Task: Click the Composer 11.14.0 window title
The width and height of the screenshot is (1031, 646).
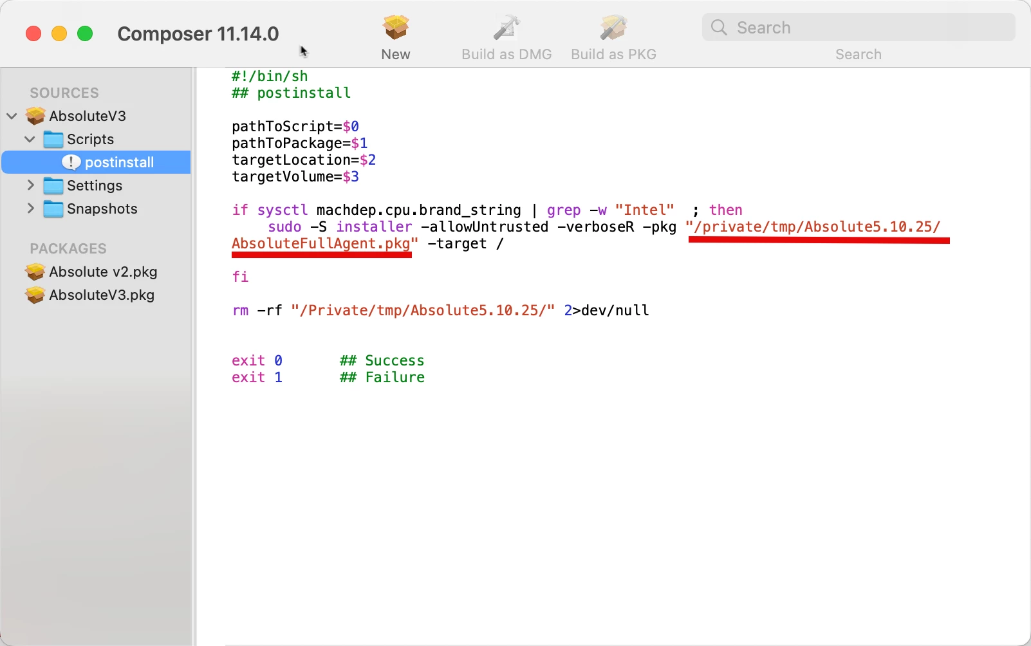Action: tap(198, 33)
